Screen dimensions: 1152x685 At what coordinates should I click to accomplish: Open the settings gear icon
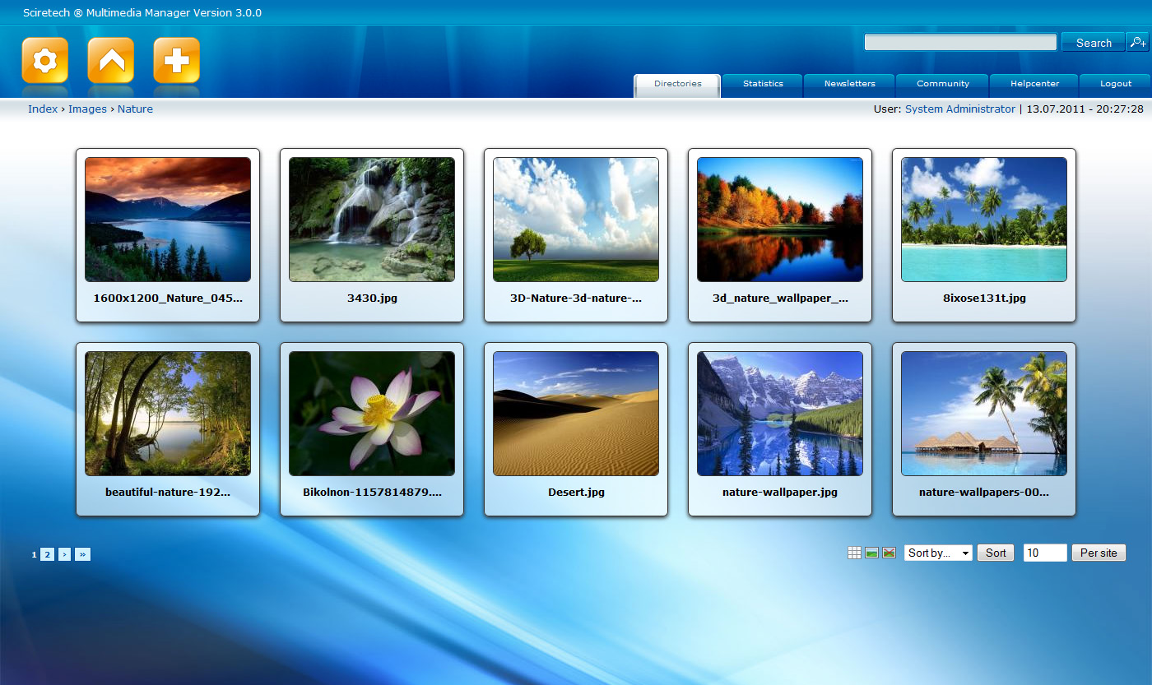[x=45, y=60]
